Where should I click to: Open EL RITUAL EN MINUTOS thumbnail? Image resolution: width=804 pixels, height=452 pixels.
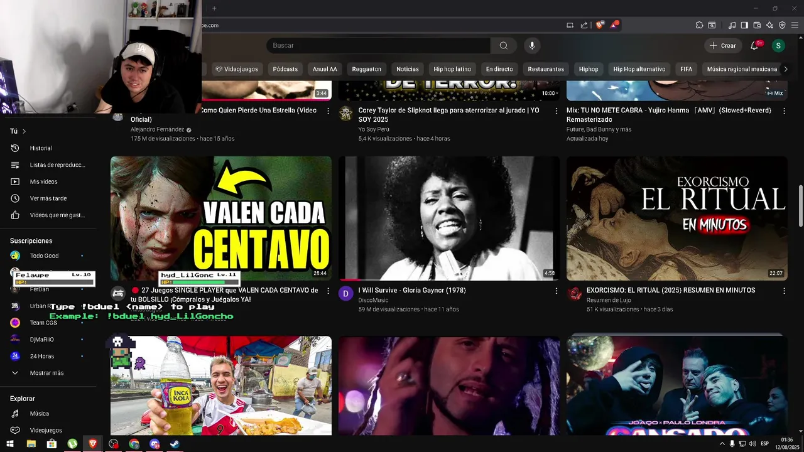coord(677,218)
